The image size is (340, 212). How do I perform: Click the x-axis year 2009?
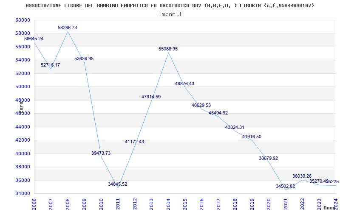tap(84, 204)
